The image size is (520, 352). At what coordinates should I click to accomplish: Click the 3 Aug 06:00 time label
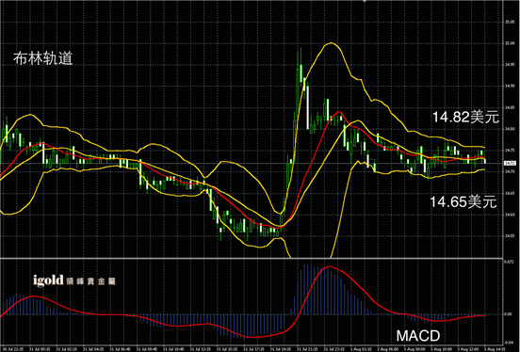(388, 349)
